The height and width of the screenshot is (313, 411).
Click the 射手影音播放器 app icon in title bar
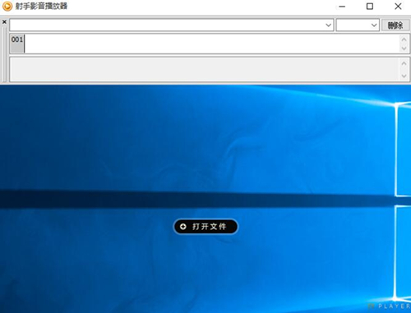pyautogui.click(x=7, y=6)
